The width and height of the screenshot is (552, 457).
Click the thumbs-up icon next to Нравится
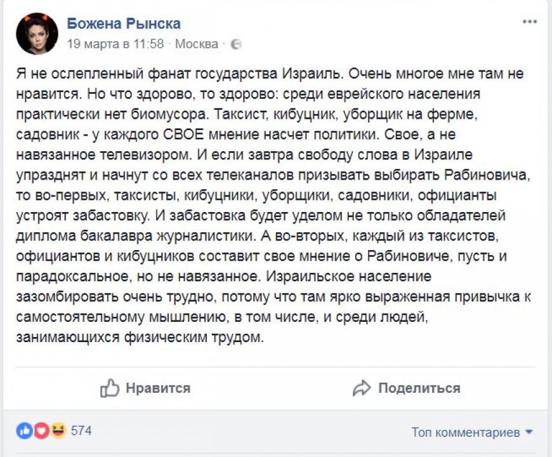pos(110,388)
